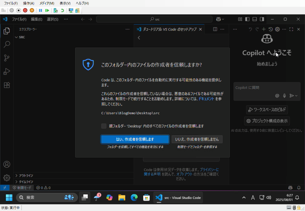
Task: Open the Copilot dropdown arrow in title bar
Action: [x=223, y=19]
